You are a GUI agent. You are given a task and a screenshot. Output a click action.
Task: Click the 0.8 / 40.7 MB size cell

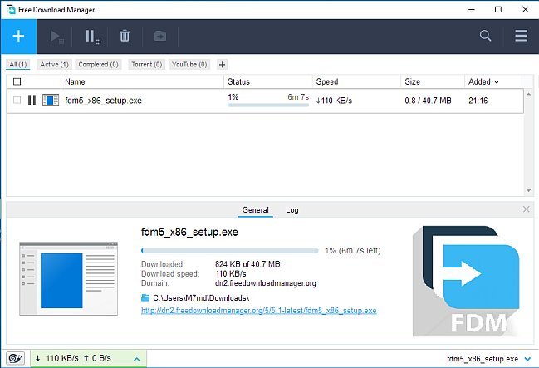428,101
